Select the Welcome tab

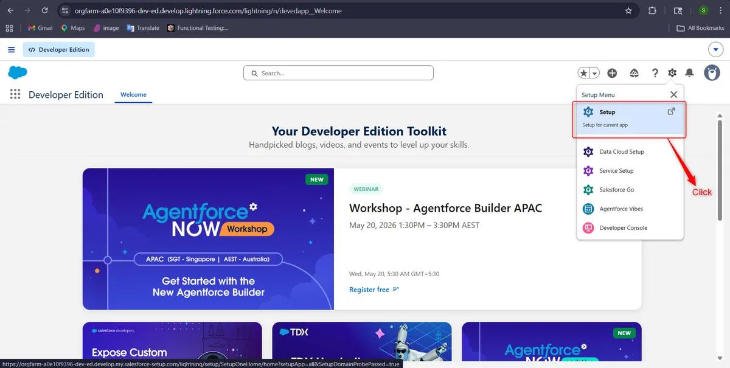click(133, 95)
